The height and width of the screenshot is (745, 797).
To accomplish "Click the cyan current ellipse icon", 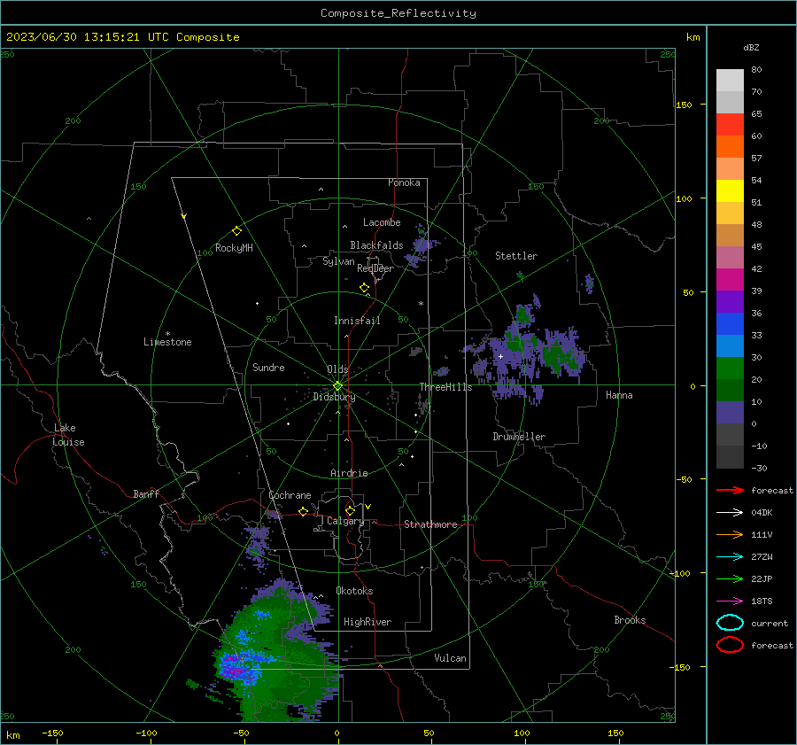I will click(730, 623).
